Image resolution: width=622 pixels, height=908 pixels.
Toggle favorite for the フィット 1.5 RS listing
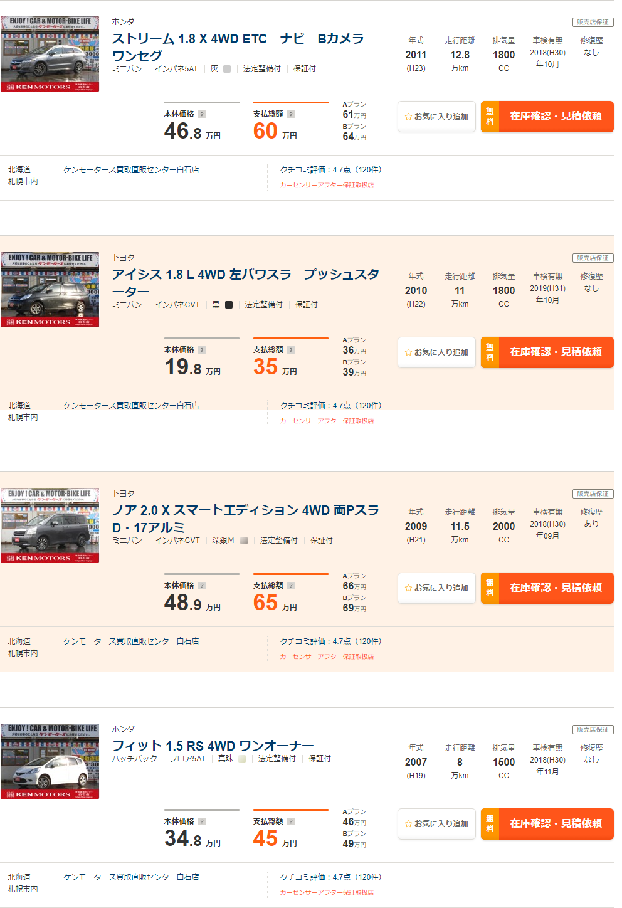(x=436, y=824)
